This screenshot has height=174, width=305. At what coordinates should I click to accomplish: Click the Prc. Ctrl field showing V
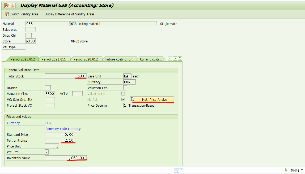(x=46, y=152)
